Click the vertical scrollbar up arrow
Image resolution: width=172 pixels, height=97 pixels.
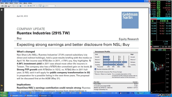coord(150,8)
